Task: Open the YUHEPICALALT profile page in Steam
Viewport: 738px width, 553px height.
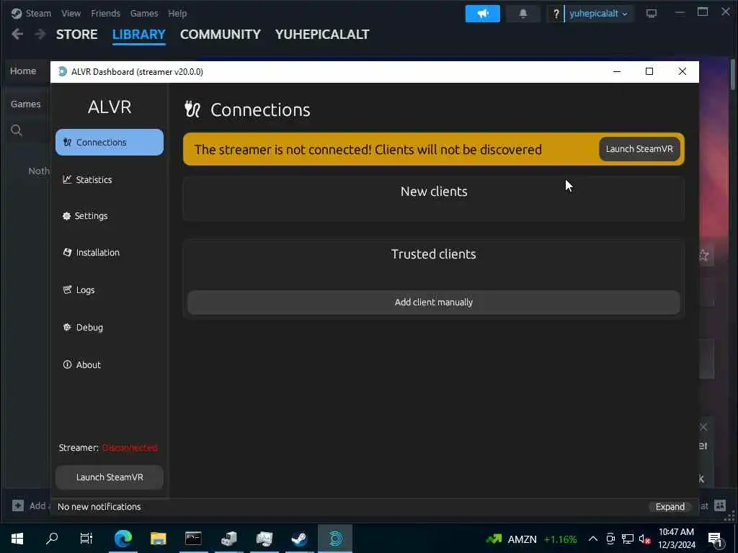Action: (322, 35)
